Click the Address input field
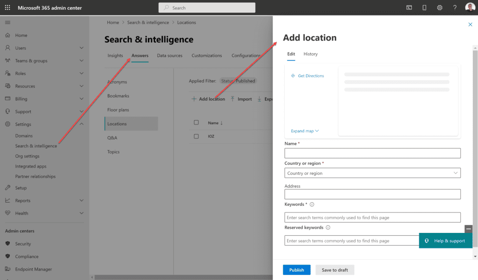The height and width of the screenshot is (280, 478). 373,194
